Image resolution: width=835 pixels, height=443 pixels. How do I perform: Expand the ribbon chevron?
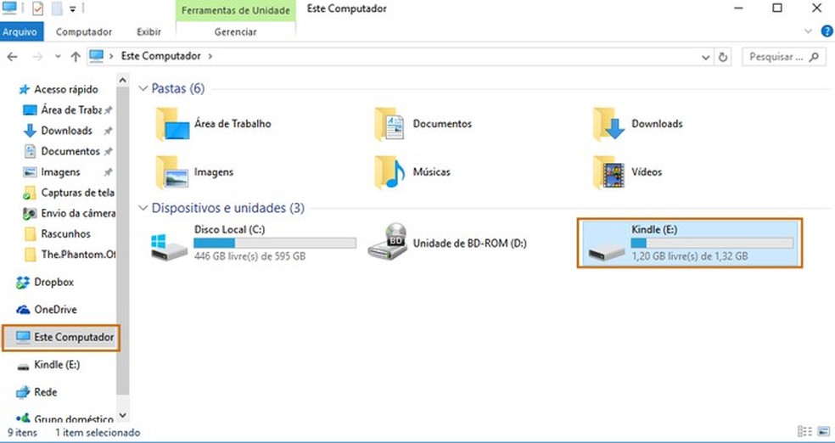pos(809,31)
